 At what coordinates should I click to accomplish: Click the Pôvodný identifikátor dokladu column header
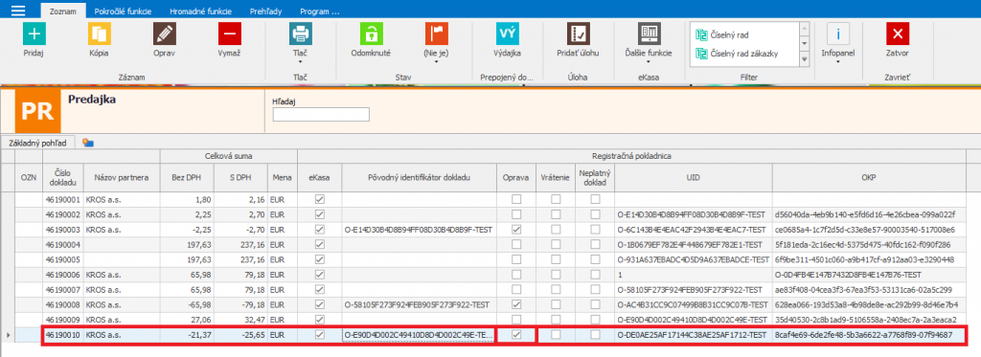click(420, 178)
